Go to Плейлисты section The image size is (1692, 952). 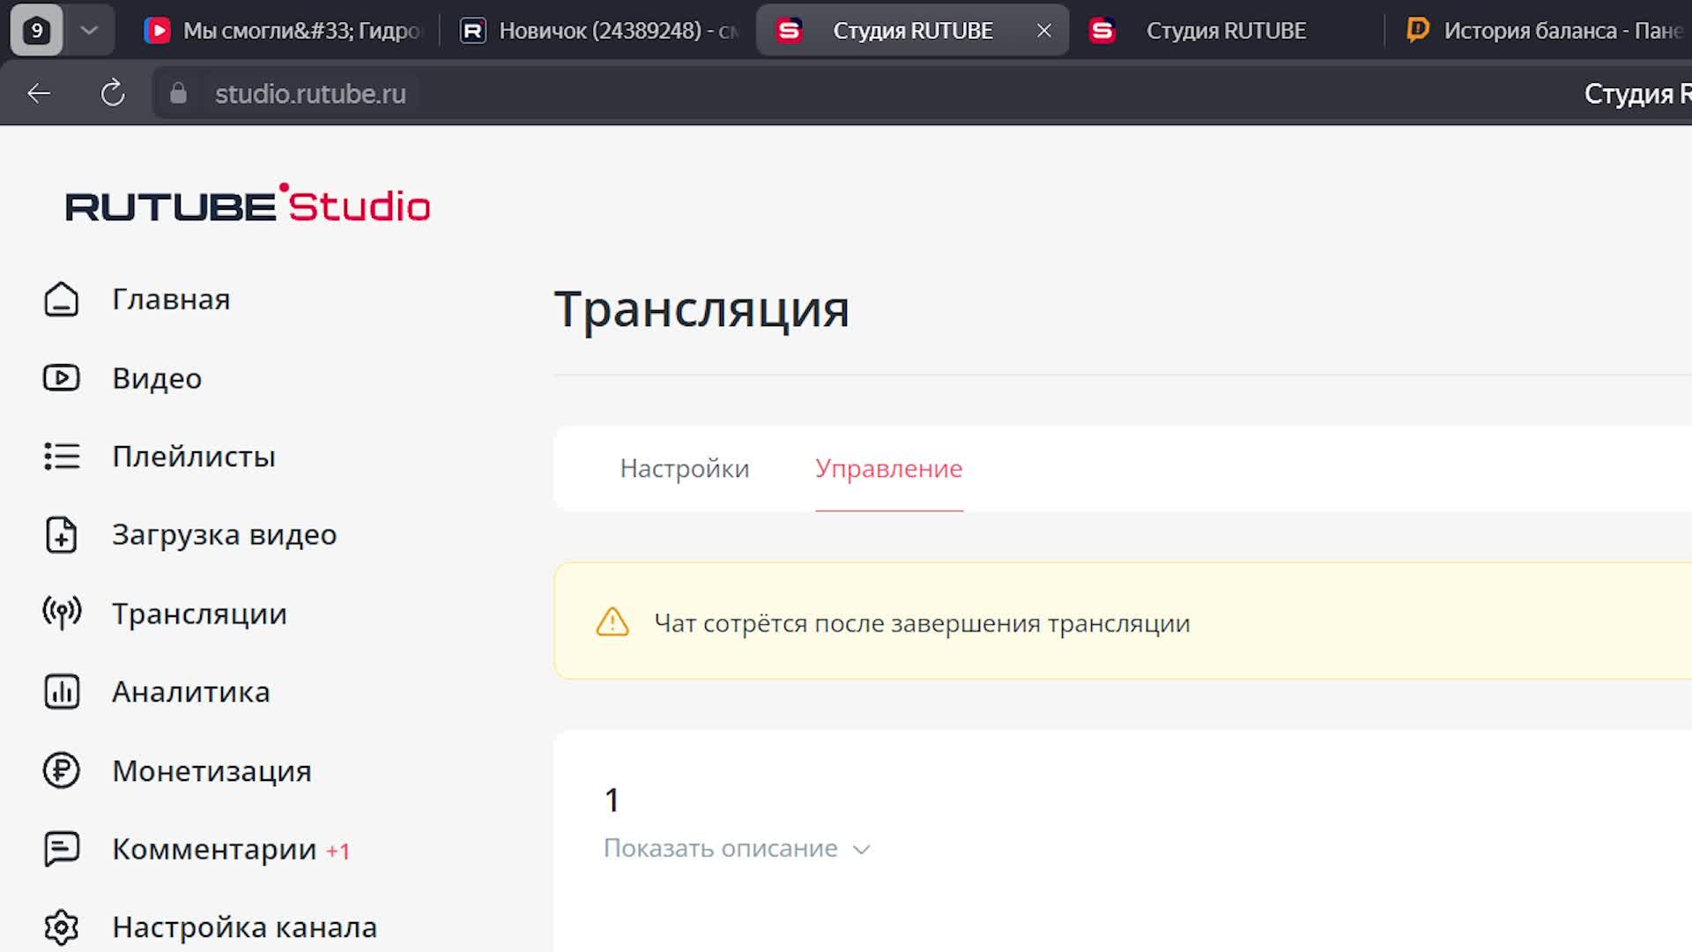pyautogui.click(x=194, y=457)
